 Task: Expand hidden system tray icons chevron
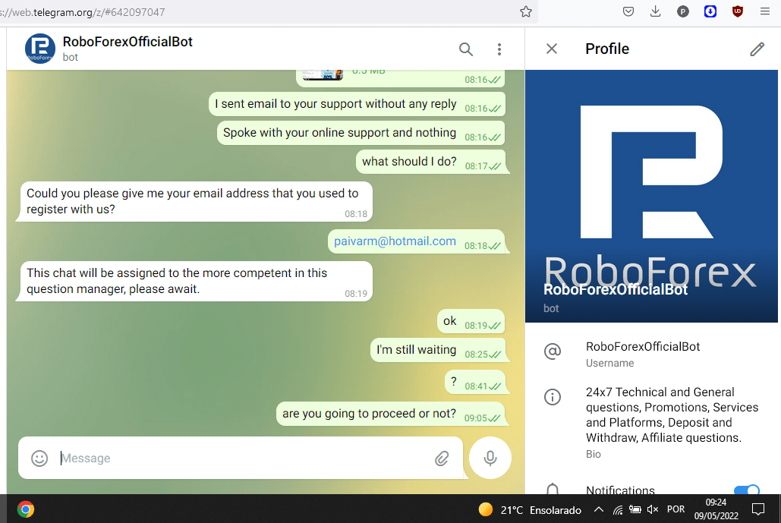click(x=598, y=509)
